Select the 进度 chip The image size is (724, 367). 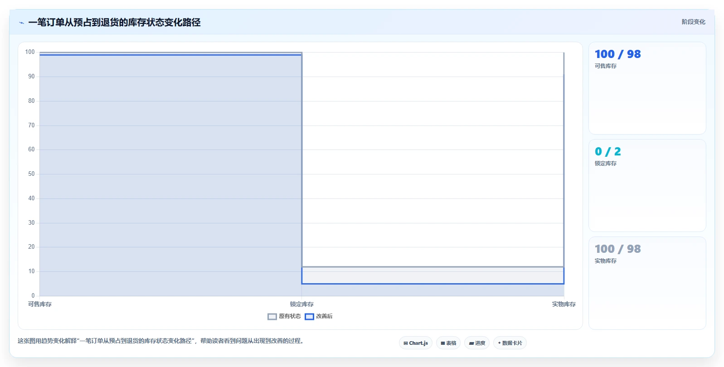click(x=477, y=343)
